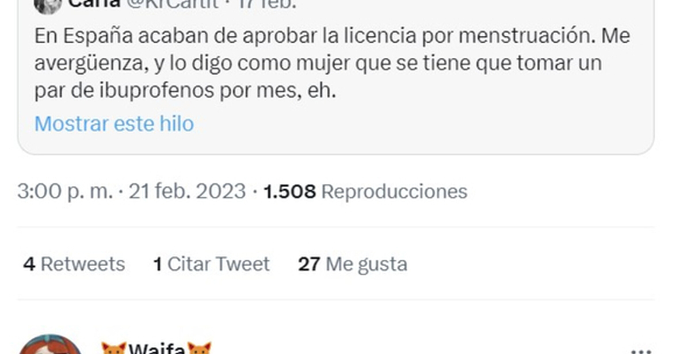Click the left fox emoji beside Waifa
This screenshot has height=354, width=676.
click(114, 348)
